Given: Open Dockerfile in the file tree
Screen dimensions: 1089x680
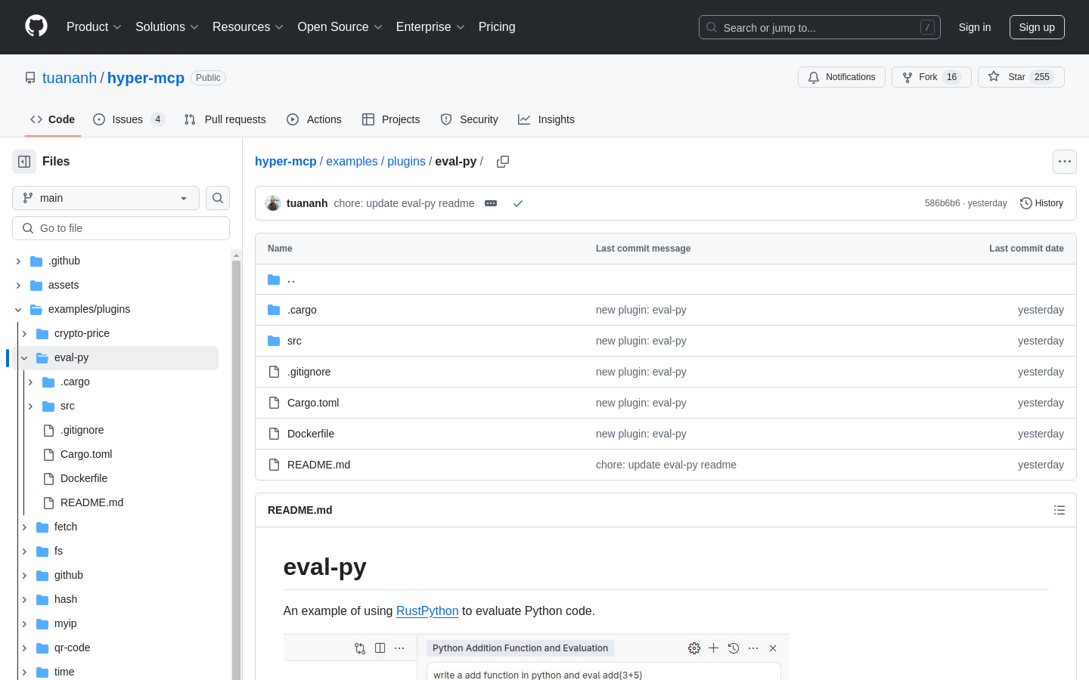Looking at the screenshot, I should pyautogui.click(x=84, y=478).
